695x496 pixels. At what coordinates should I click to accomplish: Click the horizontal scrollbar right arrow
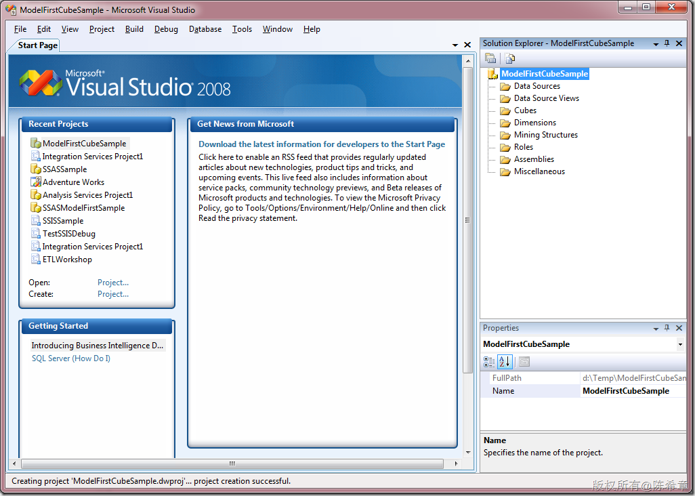coord(456,463)
